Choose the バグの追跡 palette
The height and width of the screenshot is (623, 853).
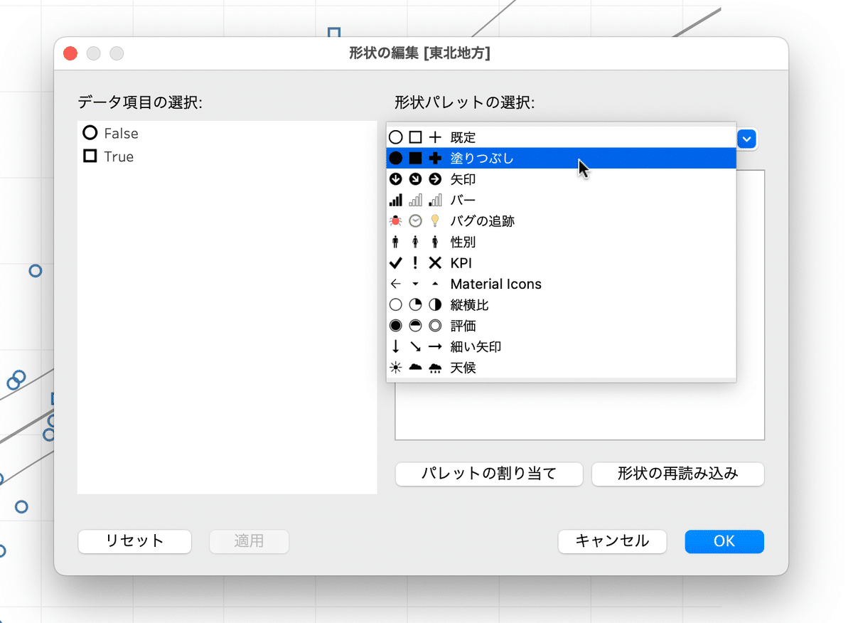561,221
